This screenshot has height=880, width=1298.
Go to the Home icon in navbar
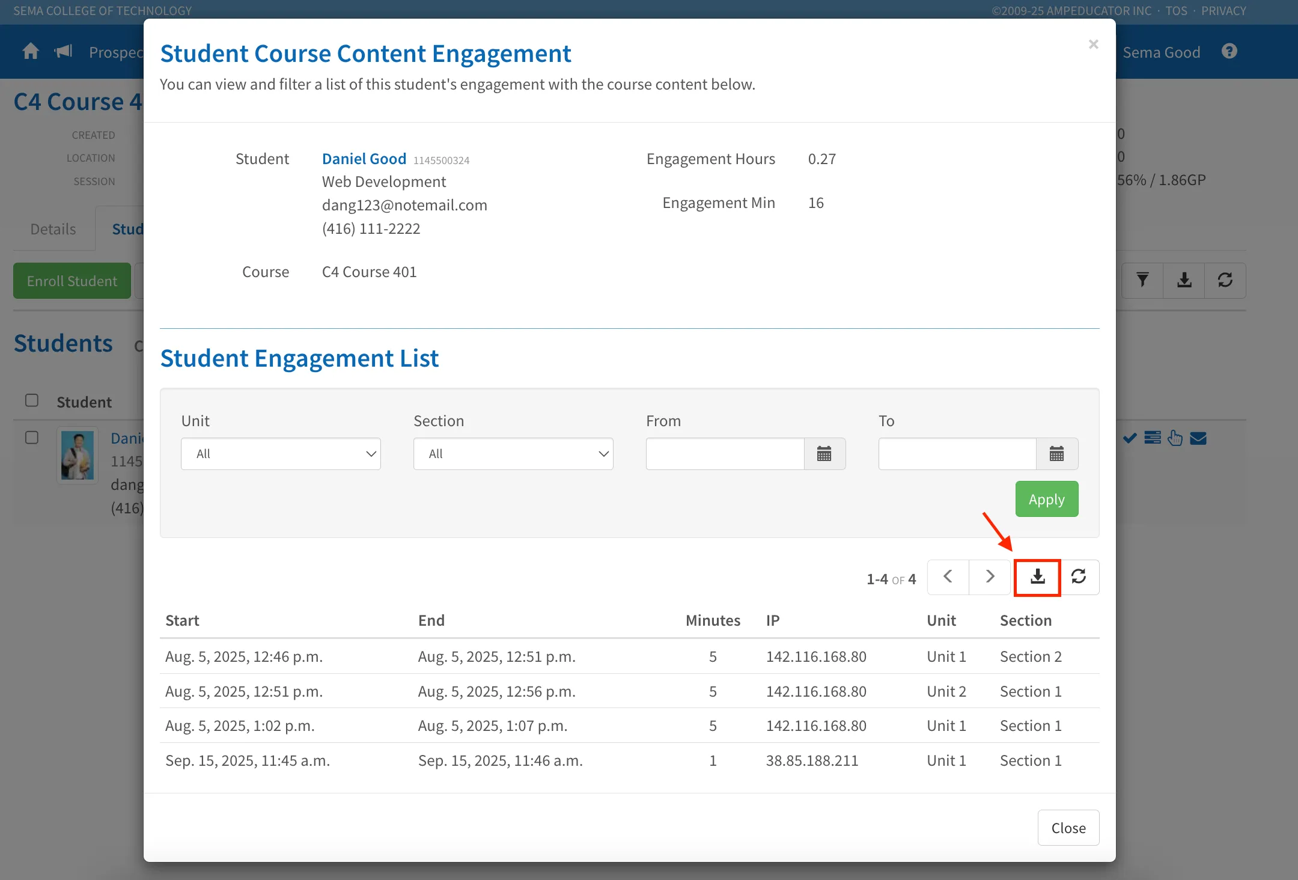[x=31, y=52]
